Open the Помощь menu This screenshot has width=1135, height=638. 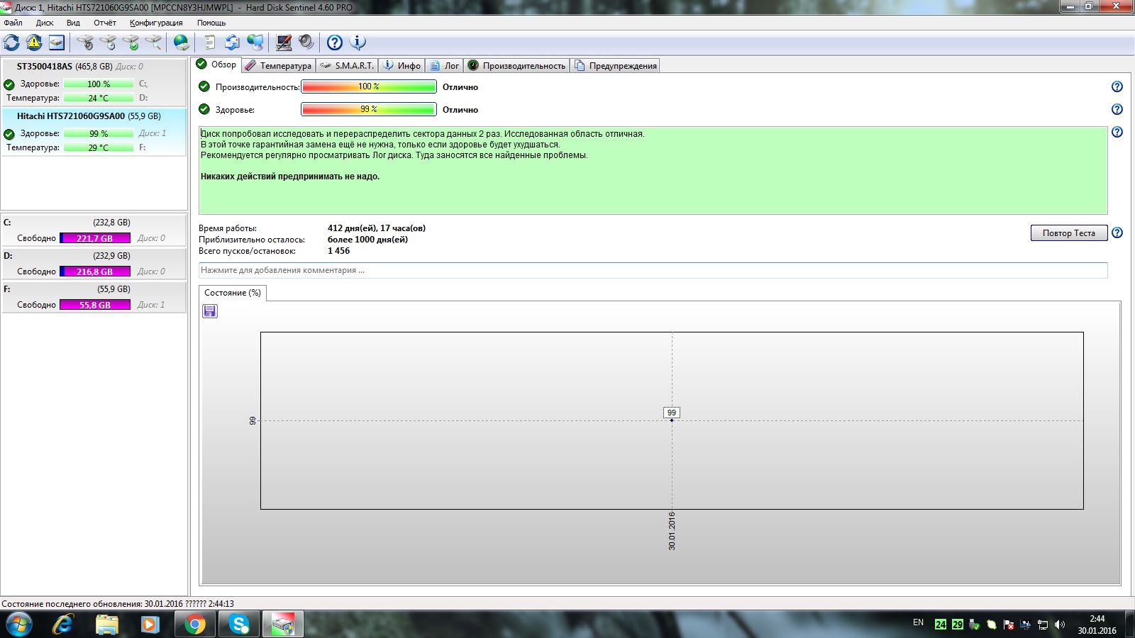click(211, 23)
